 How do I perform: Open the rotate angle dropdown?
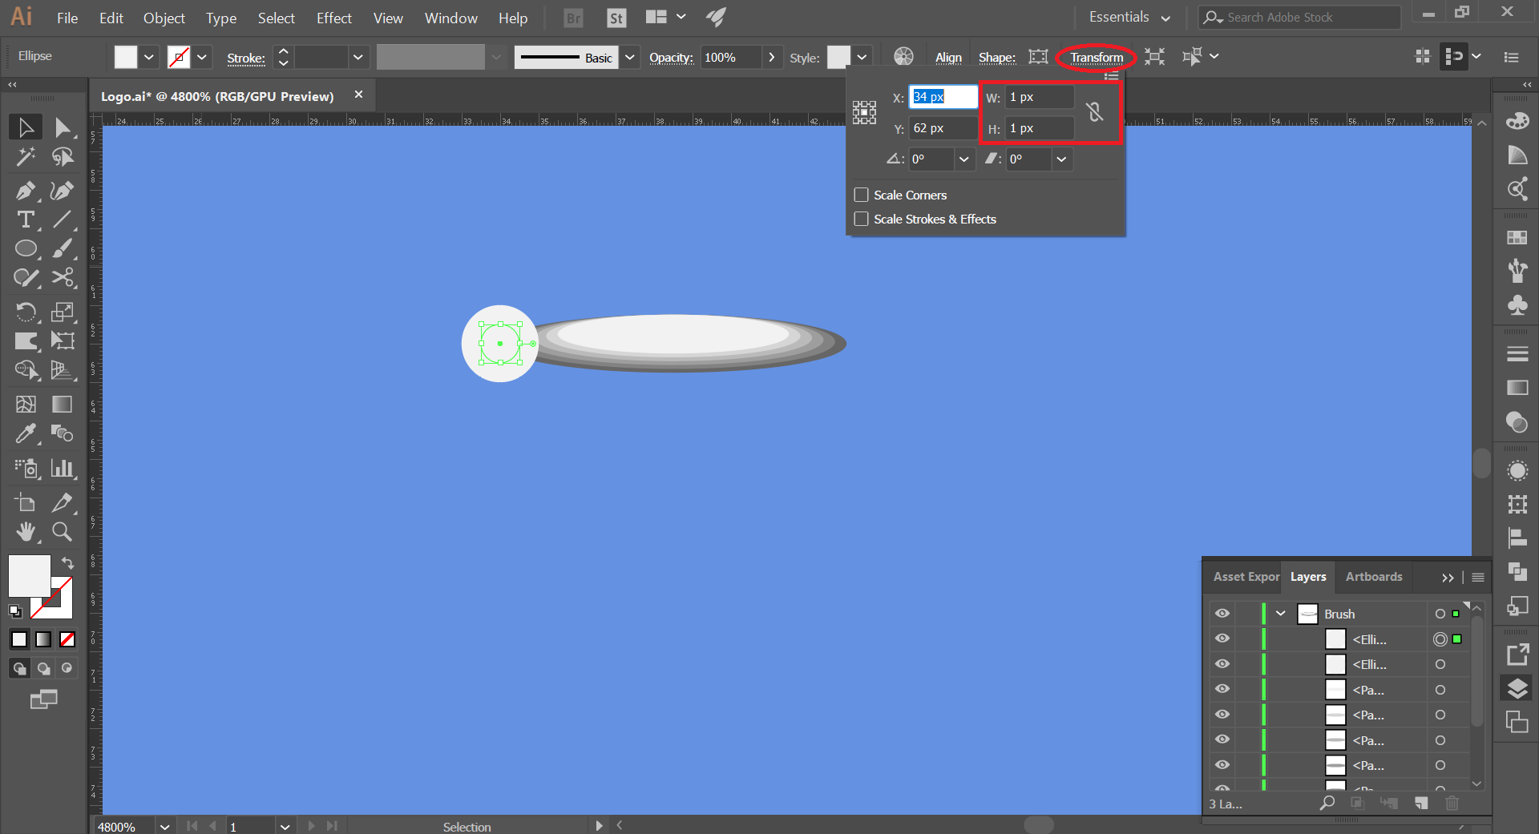[x=964, y=159]
